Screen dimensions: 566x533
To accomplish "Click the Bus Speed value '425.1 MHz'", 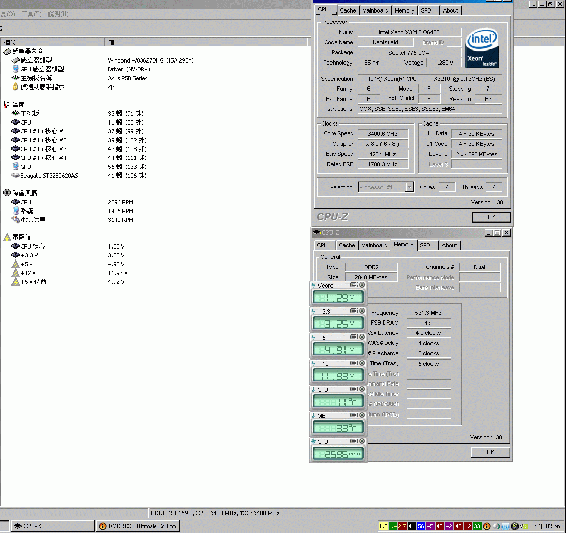I will pos(383,154).
